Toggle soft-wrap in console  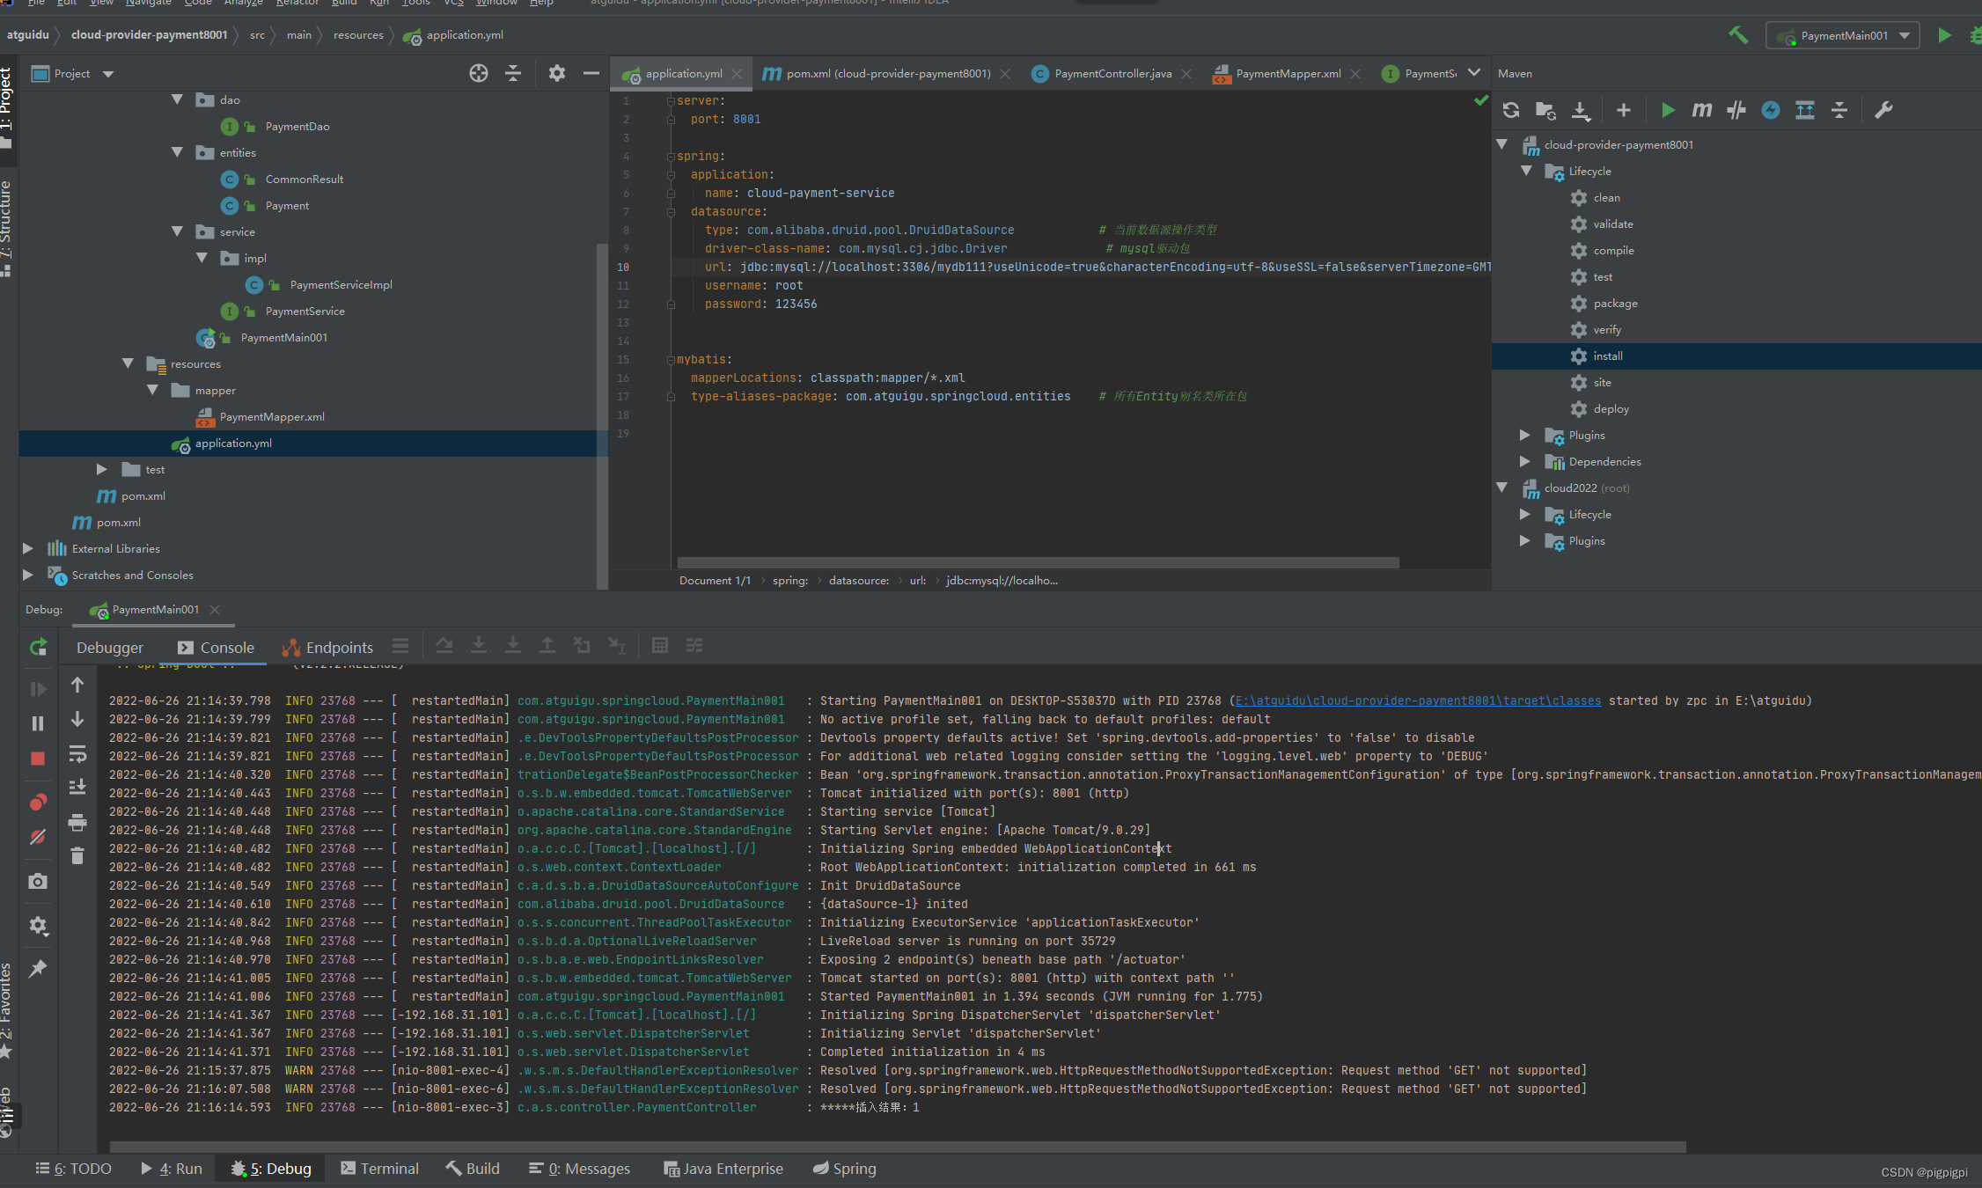[x=77, y=754]
